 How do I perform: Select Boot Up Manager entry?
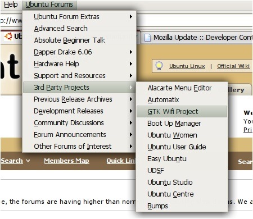(x=182, y=124)
